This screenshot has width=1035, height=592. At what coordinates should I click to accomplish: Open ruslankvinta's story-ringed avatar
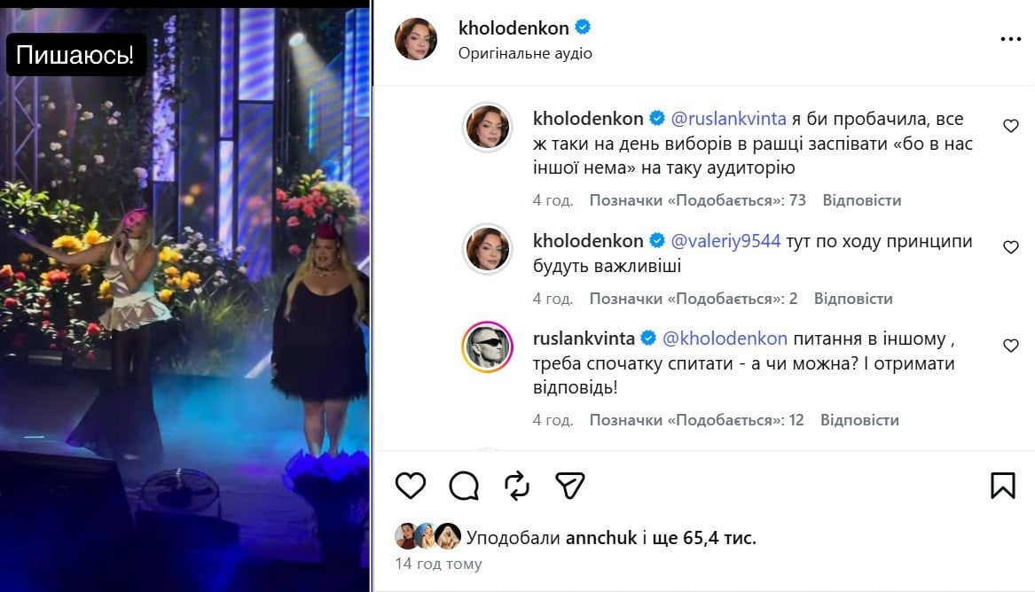[x=487, y=347]
